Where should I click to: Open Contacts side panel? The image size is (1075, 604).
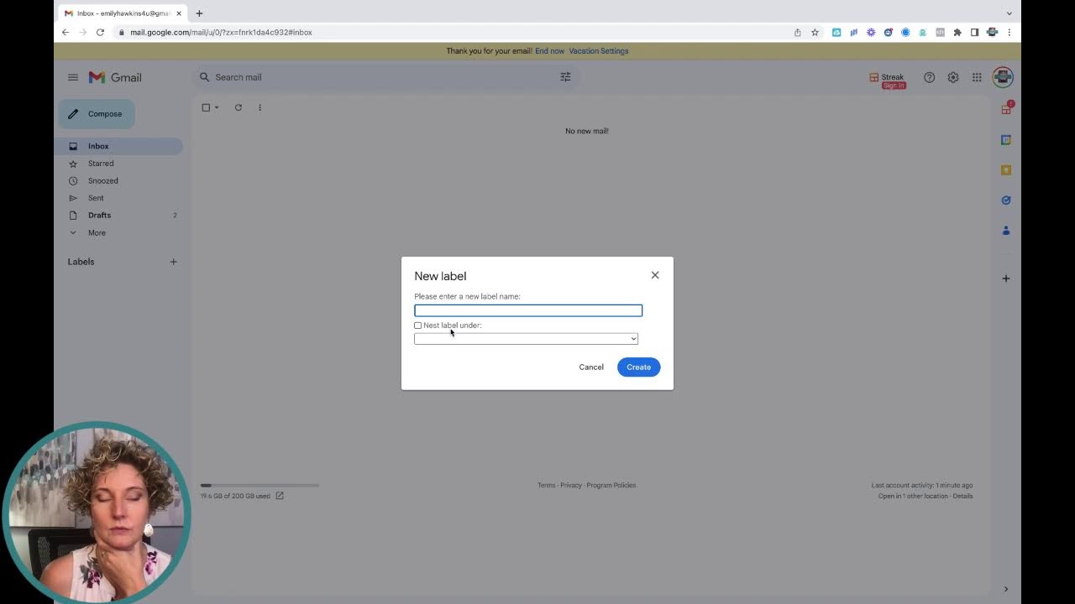pos(1006,231)
